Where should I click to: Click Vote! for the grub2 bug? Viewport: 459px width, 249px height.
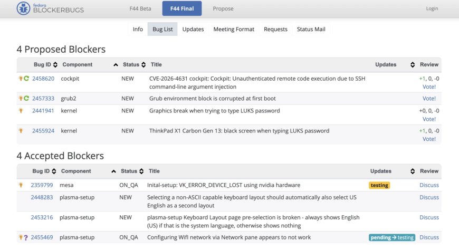(x=429, y=99)
